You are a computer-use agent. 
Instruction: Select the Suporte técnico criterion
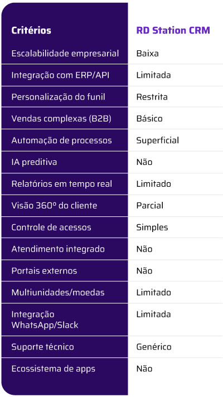43,347
